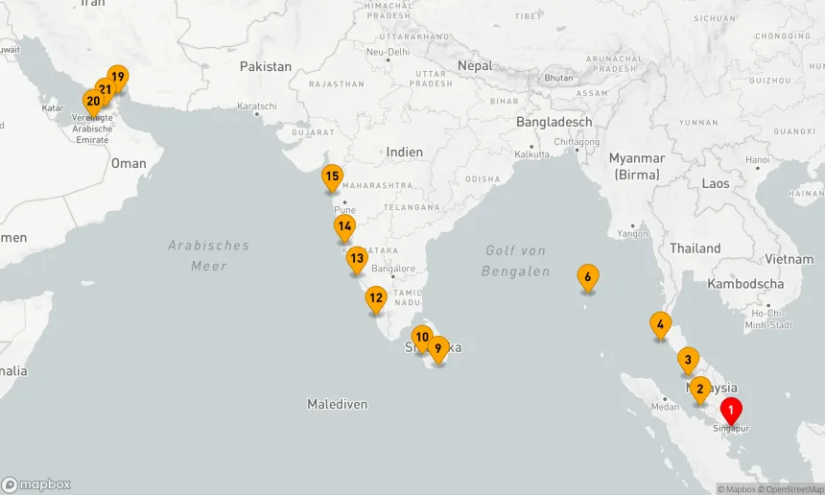
Task: Select map marker 10 on Sri Lanka
Action: coord(422,340)
